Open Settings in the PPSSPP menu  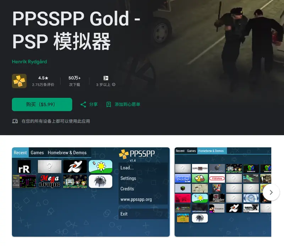tap(143, 178)
